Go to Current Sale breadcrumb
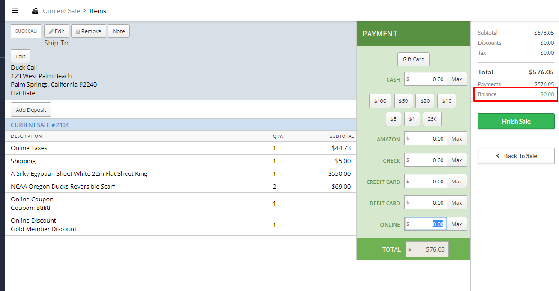This screenshot has width=559, height=291. 61,11
